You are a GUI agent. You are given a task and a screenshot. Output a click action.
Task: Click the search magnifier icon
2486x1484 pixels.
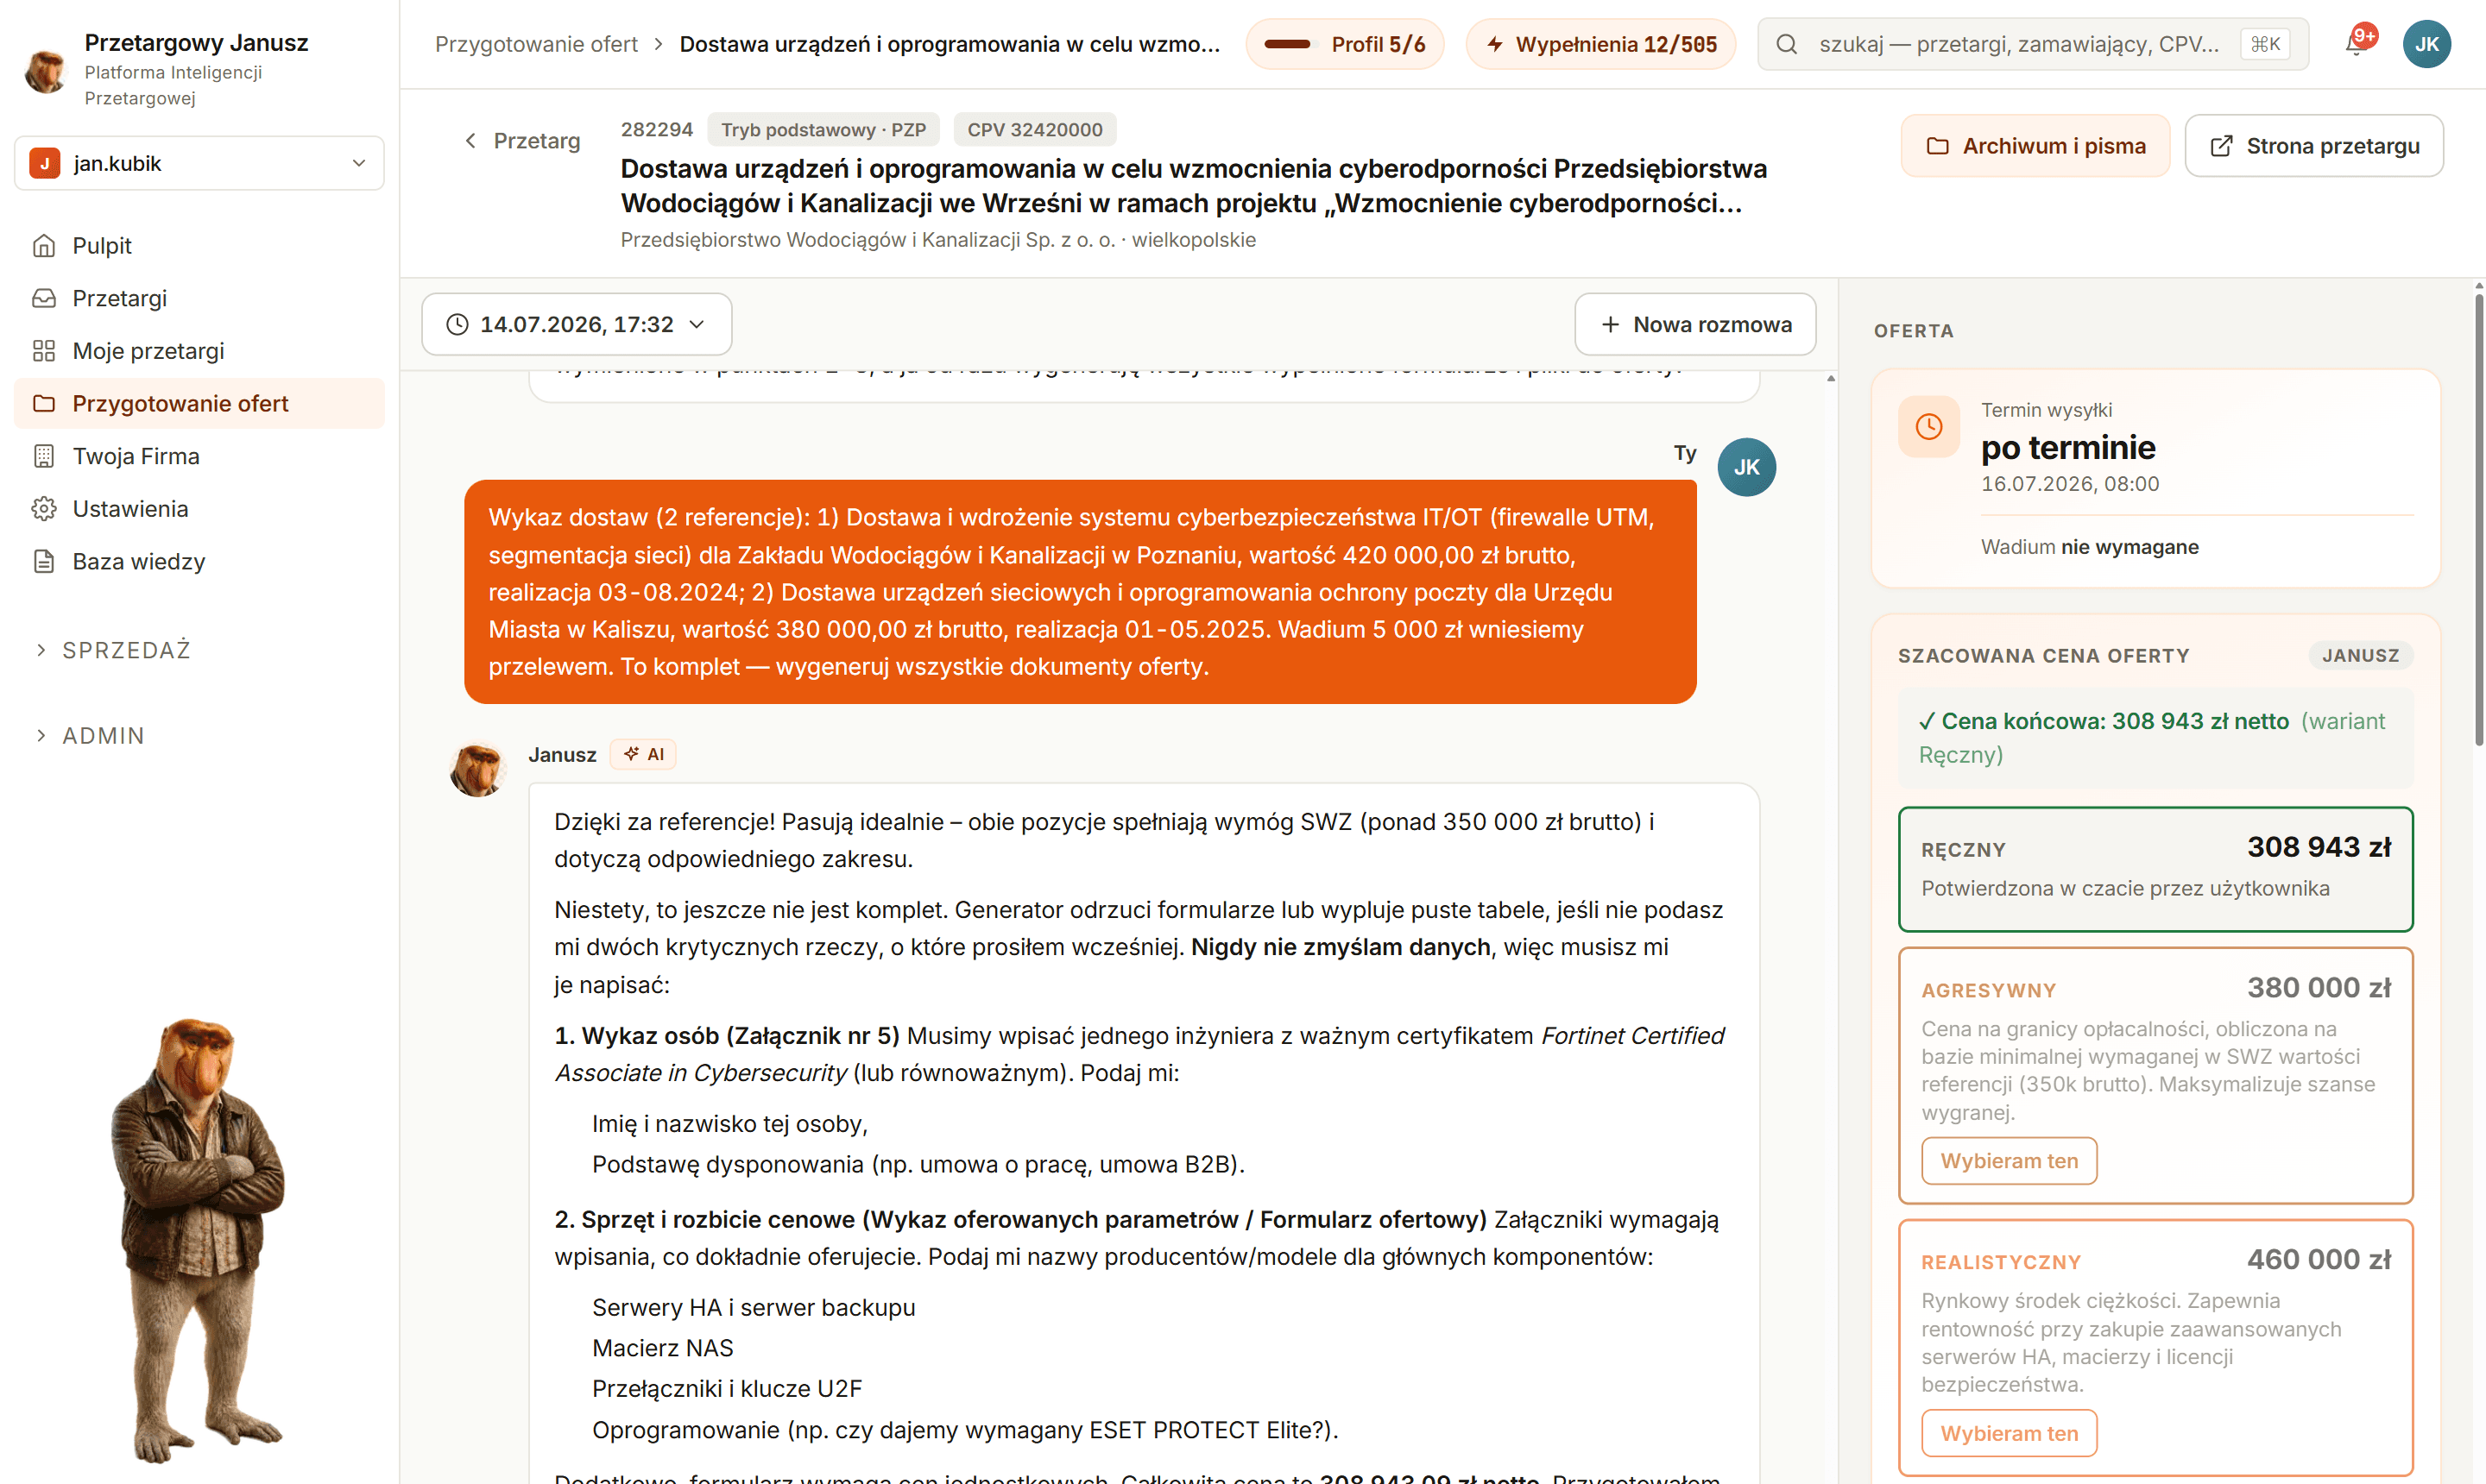coord(1787,44)
